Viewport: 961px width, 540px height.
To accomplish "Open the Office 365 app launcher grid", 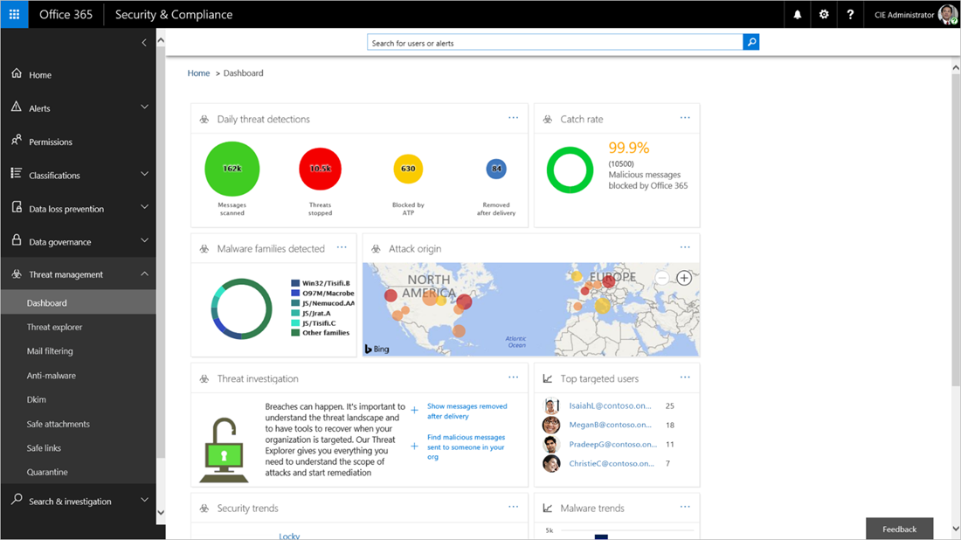I will pyautogui.click(x=14, y=14).
